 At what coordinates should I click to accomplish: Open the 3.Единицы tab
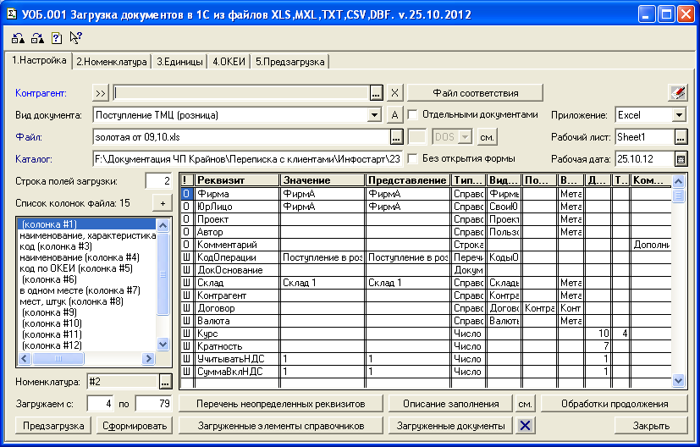pos(179,62)
